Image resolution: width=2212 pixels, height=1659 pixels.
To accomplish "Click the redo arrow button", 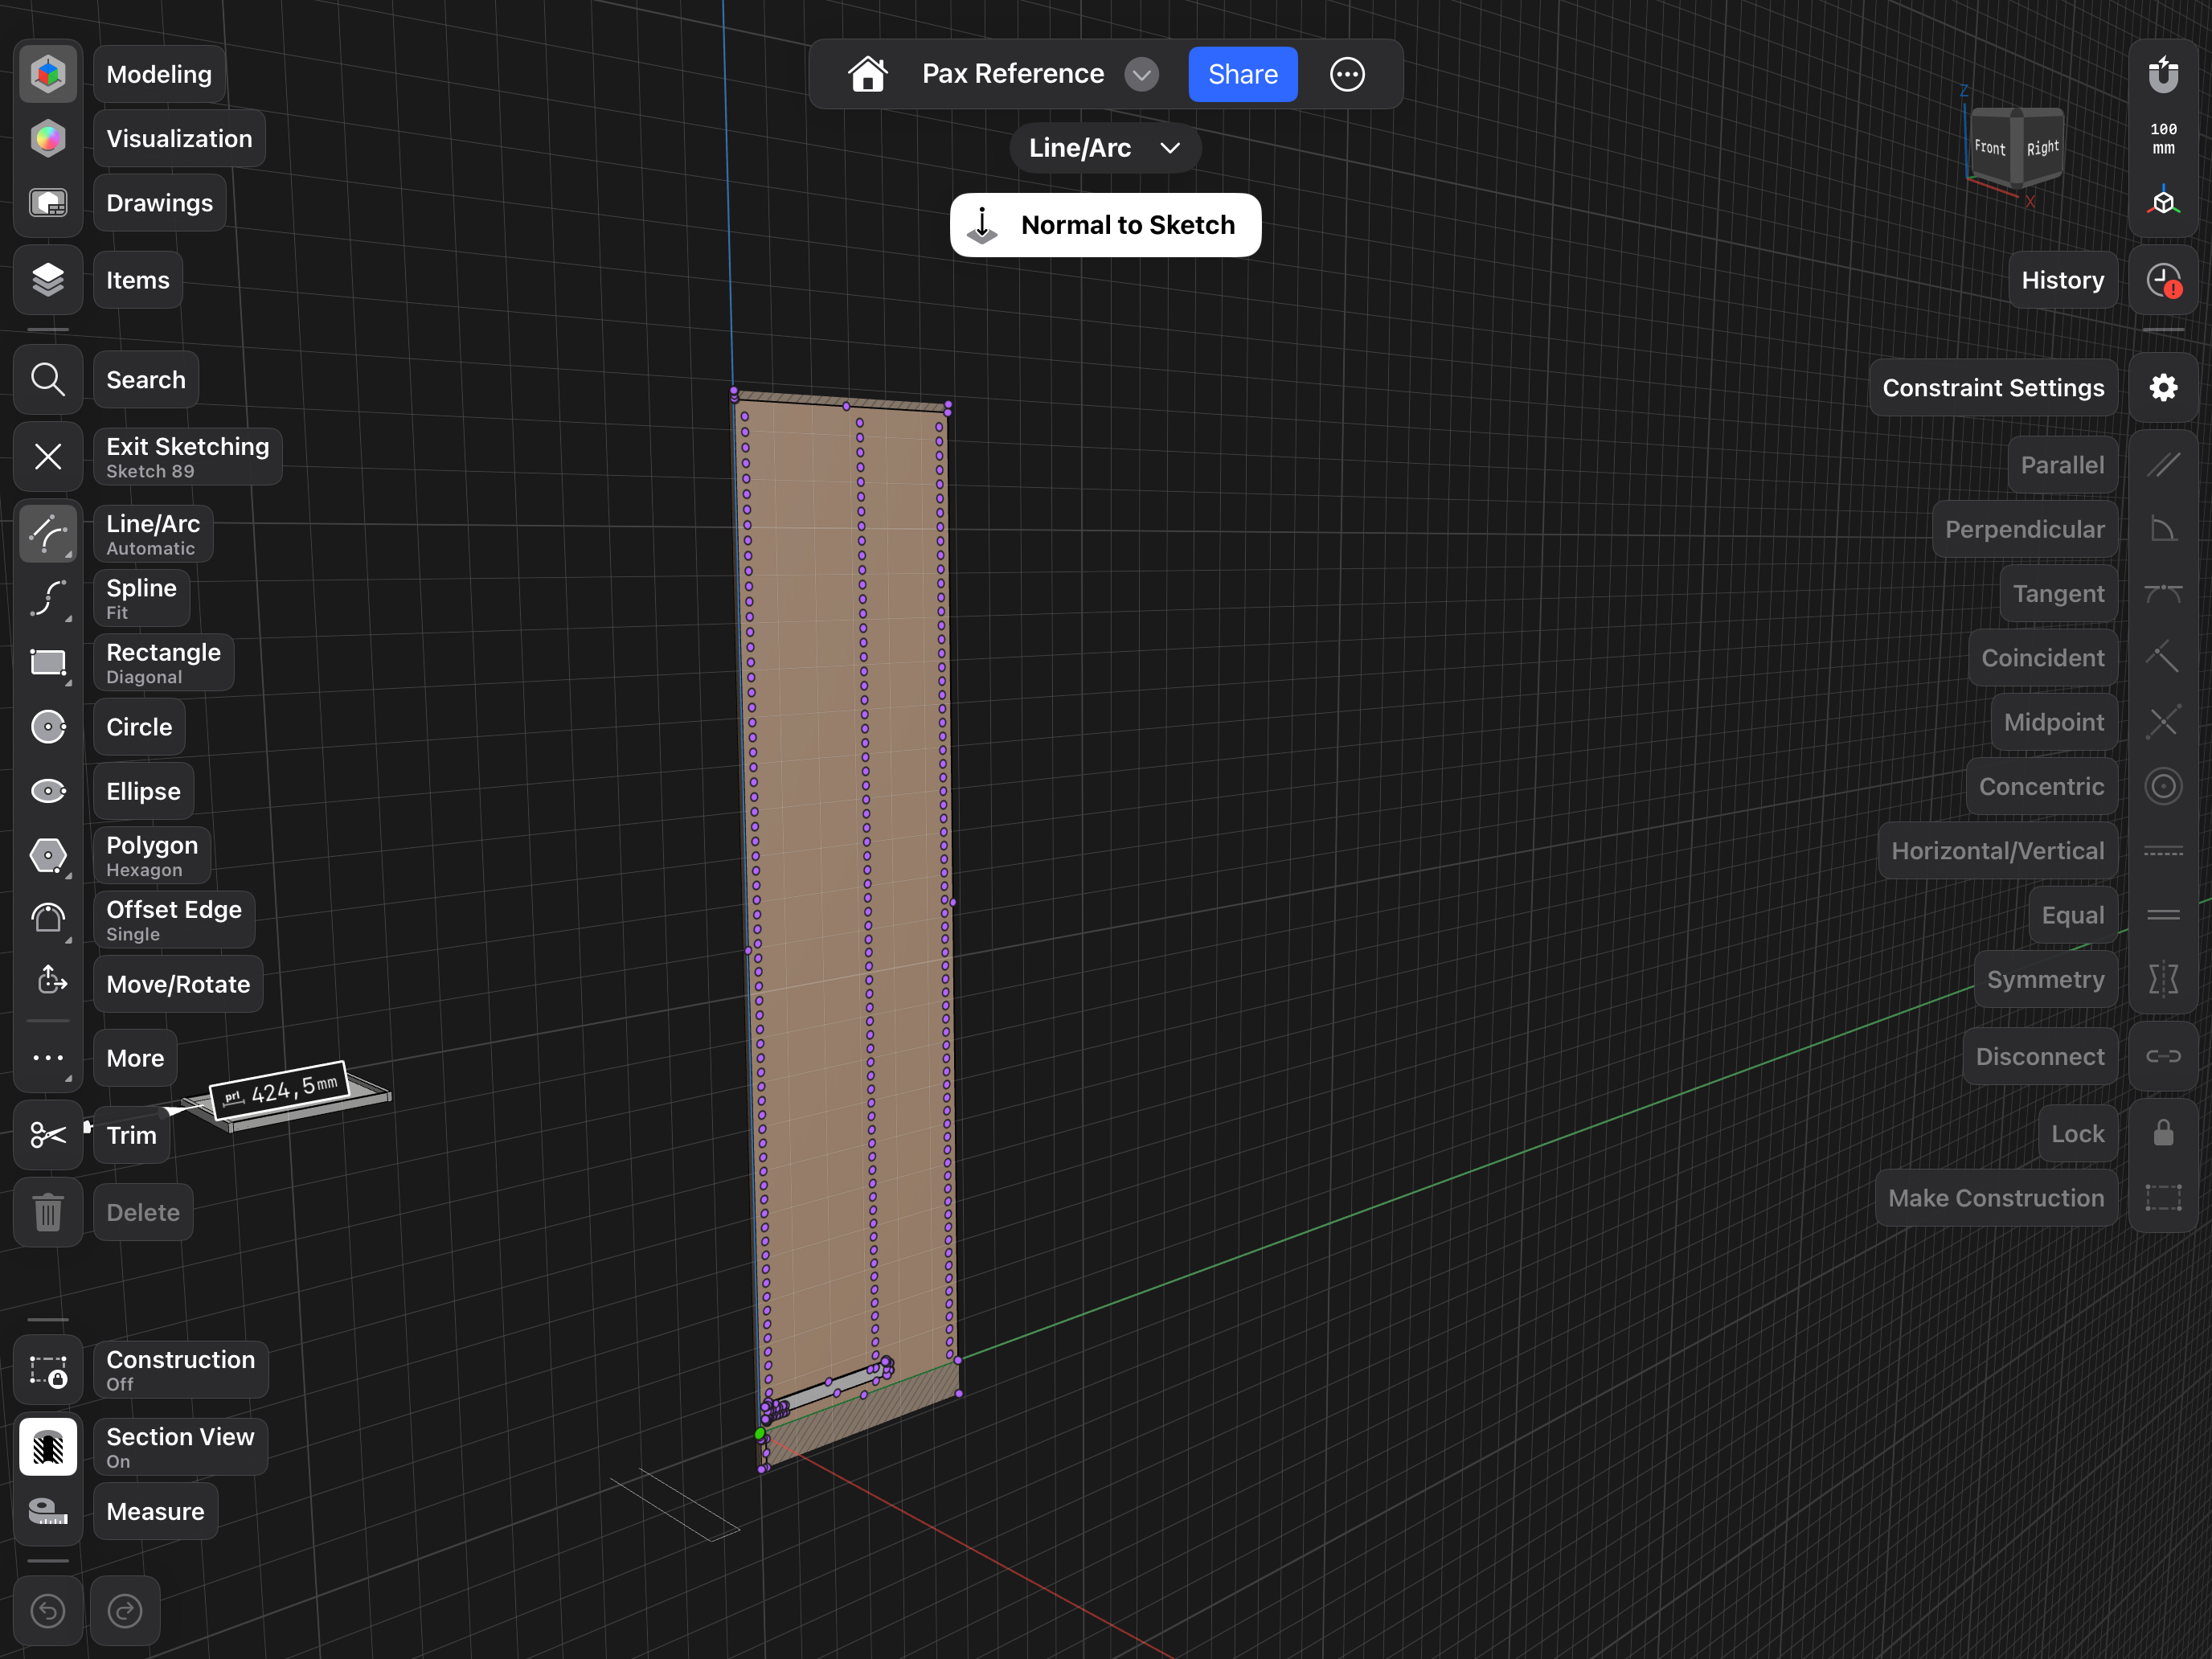I will [125, 1610].
